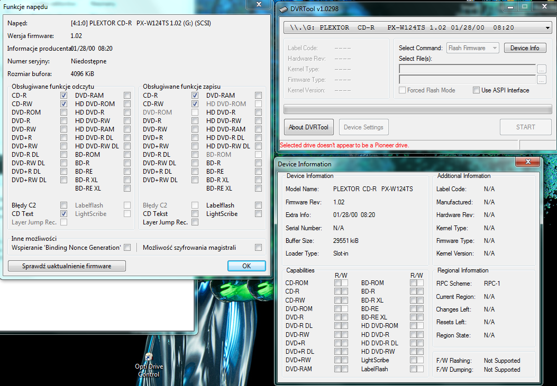Click the Extra Info value 01/28/00 08:20
The height and width of the screenshot is (386, 557).
[x=354, y=215]
